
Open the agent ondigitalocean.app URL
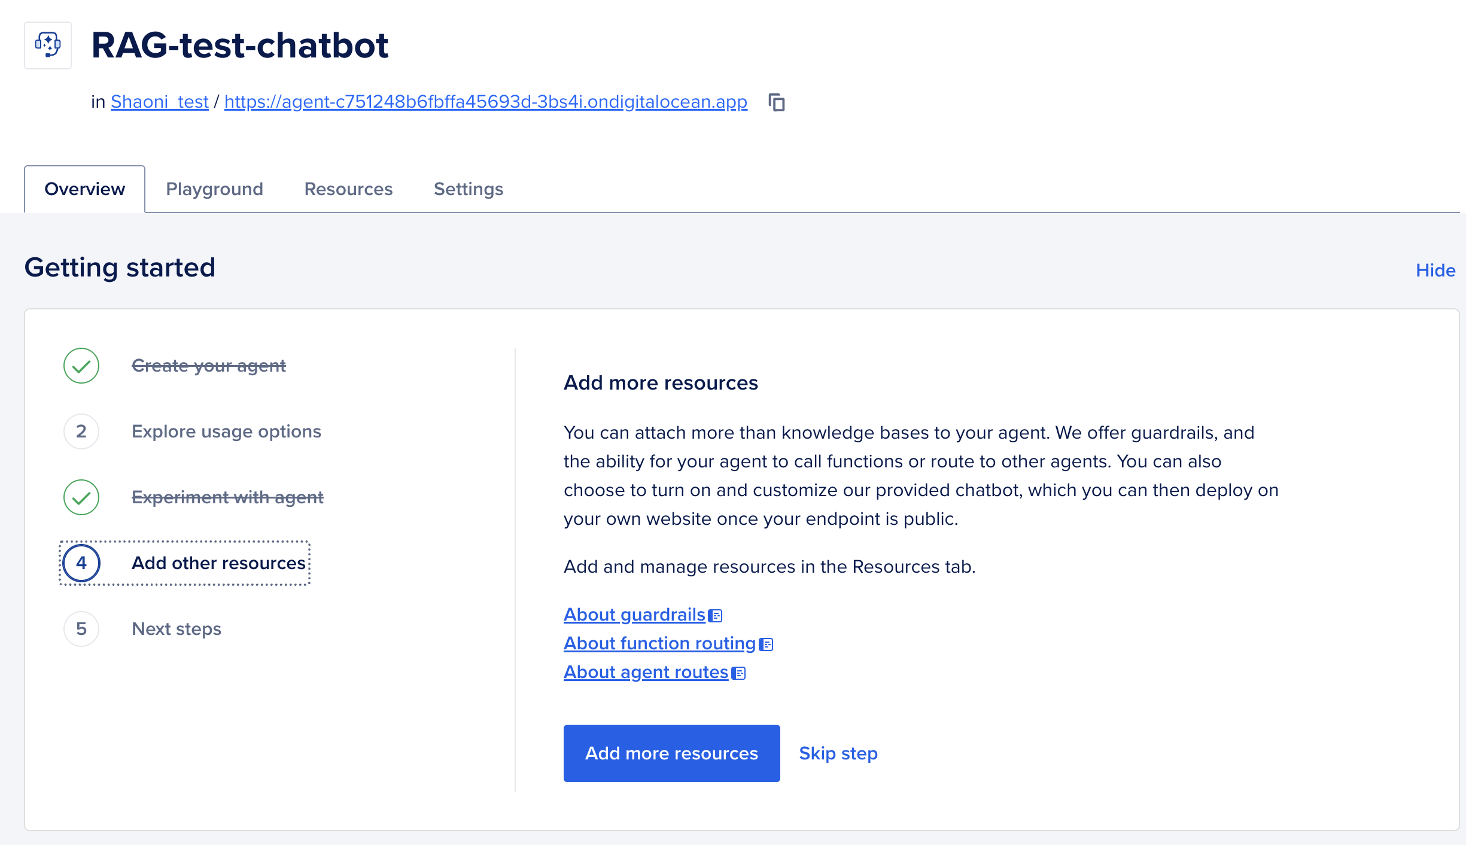485,102
